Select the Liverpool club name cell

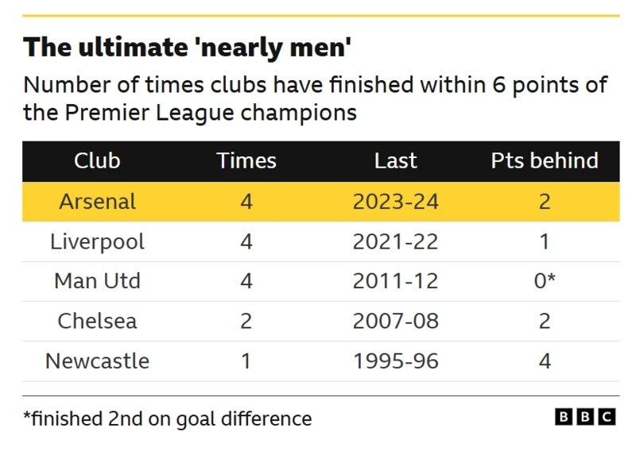97,241
